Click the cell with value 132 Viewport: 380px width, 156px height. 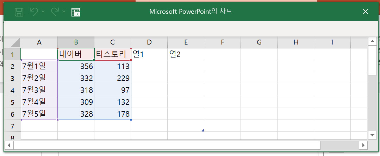point(112,102)
